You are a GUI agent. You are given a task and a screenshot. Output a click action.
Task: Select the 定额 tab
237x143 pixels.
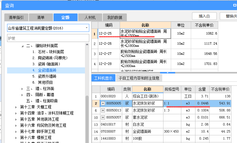(x=66, y=17)
